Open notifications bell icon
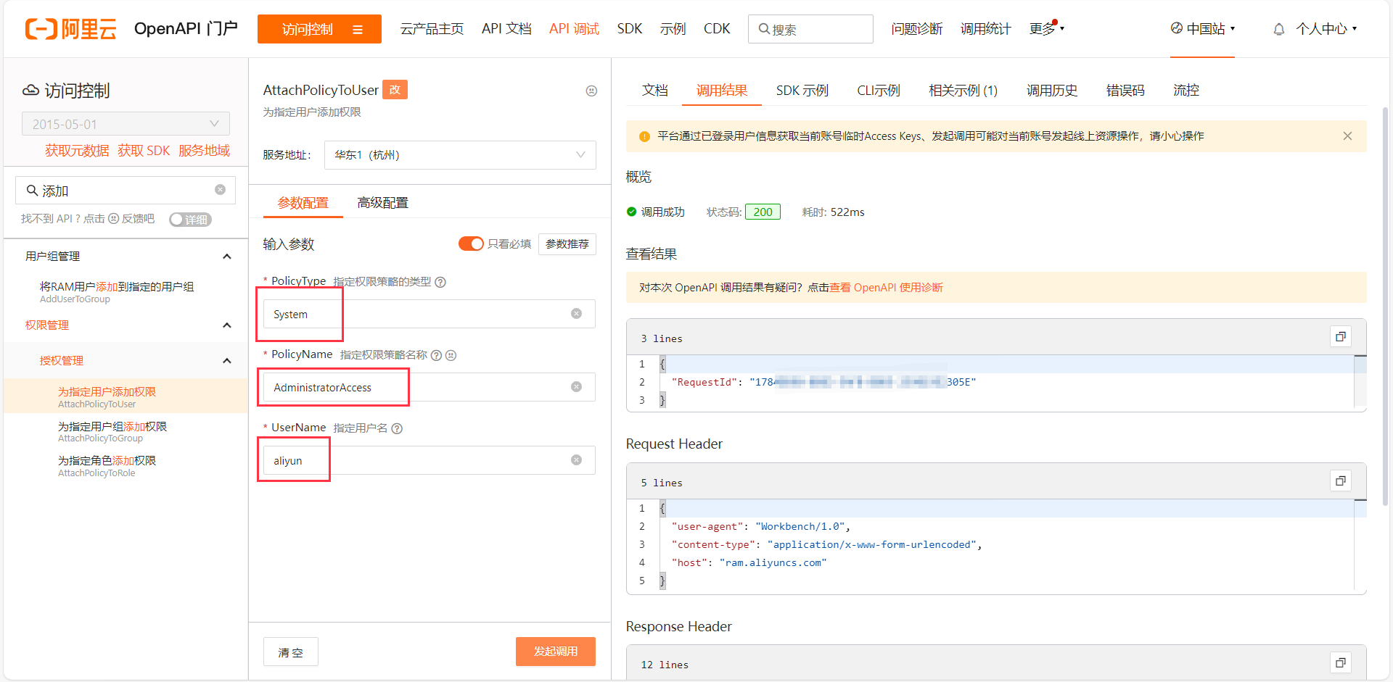This screenshot has width=1393, height=682. coord(1278,29)
